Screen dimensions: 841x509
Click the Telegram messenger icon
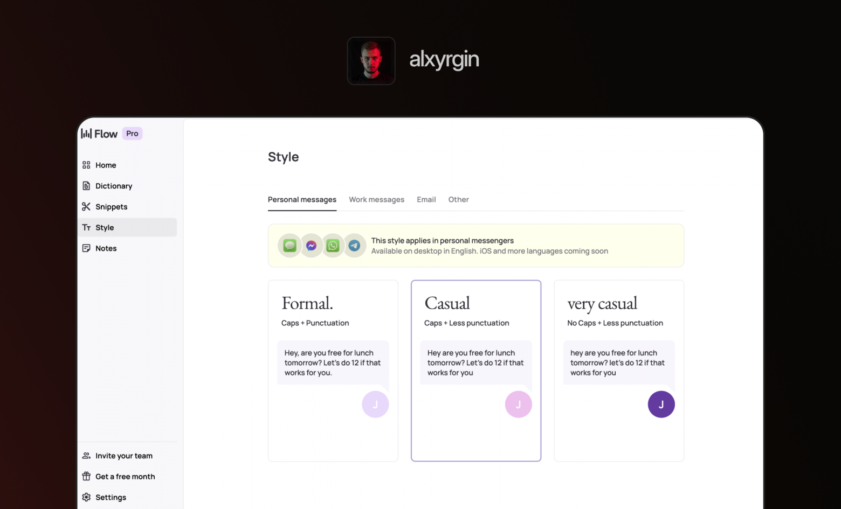[354, 246]
